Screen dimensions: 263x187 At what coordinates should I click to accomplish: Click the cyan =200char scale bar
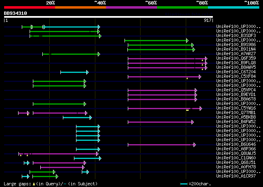tap(184, 184)
